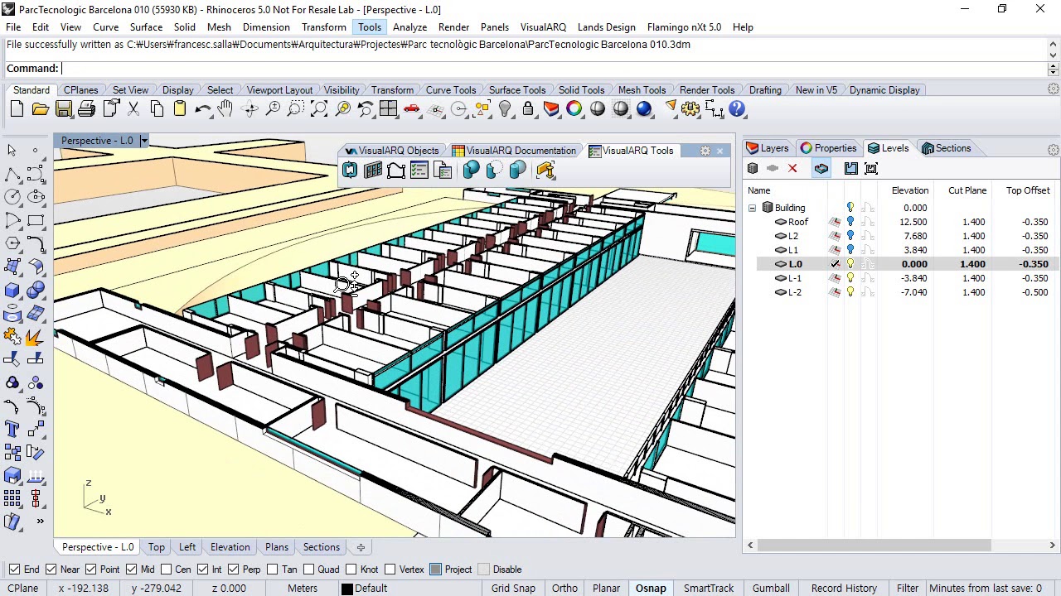Open the Pan tool in the standard toolbar

tap(226, 108)
